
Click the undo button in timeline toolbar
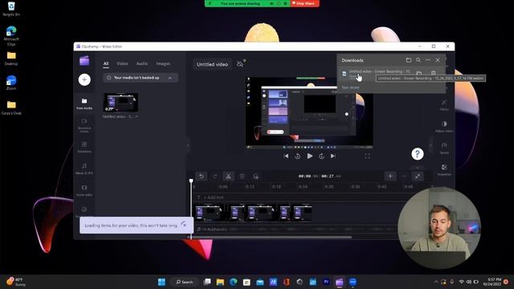coord(202,177)
